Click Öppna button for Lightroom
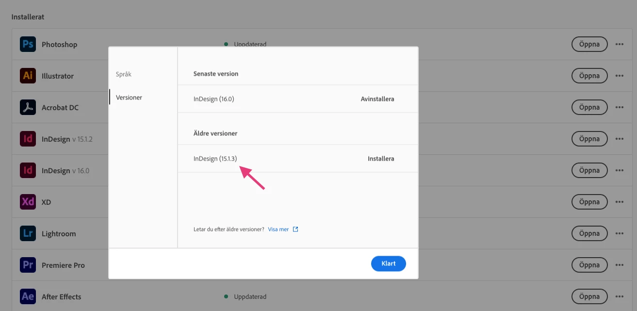The image size is (637, 311). (x=589, y=233)
